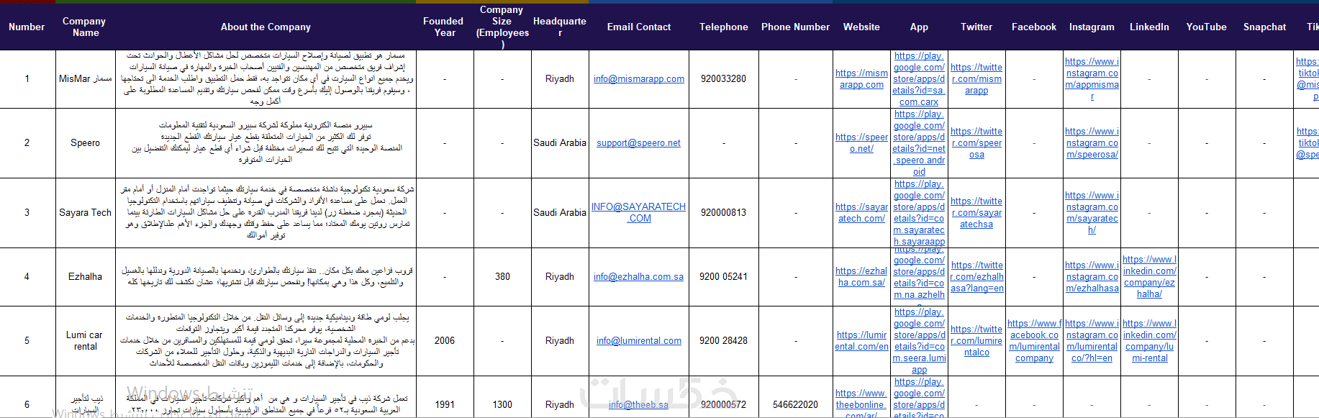Open the Sayara Tech Twitter link sayaratechsa

(x=976, y=213)
